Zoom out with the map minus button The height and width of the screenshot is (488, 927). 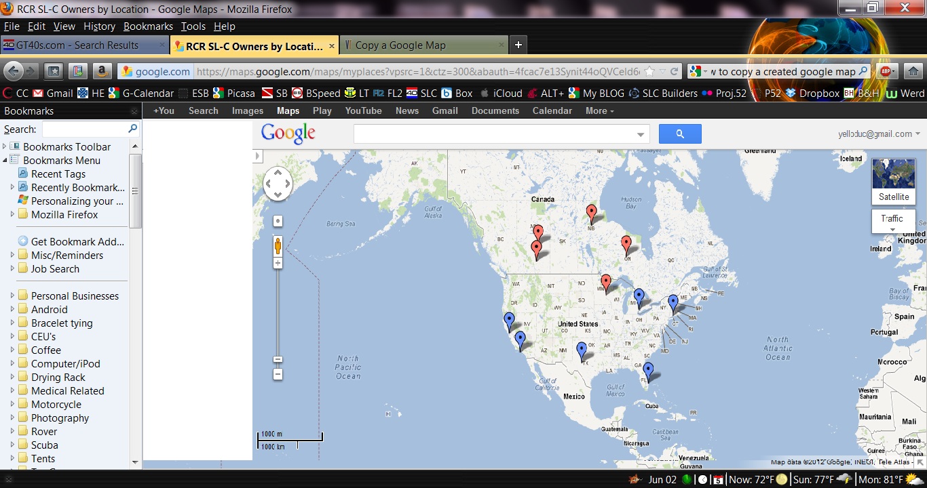tap(278, 374)
